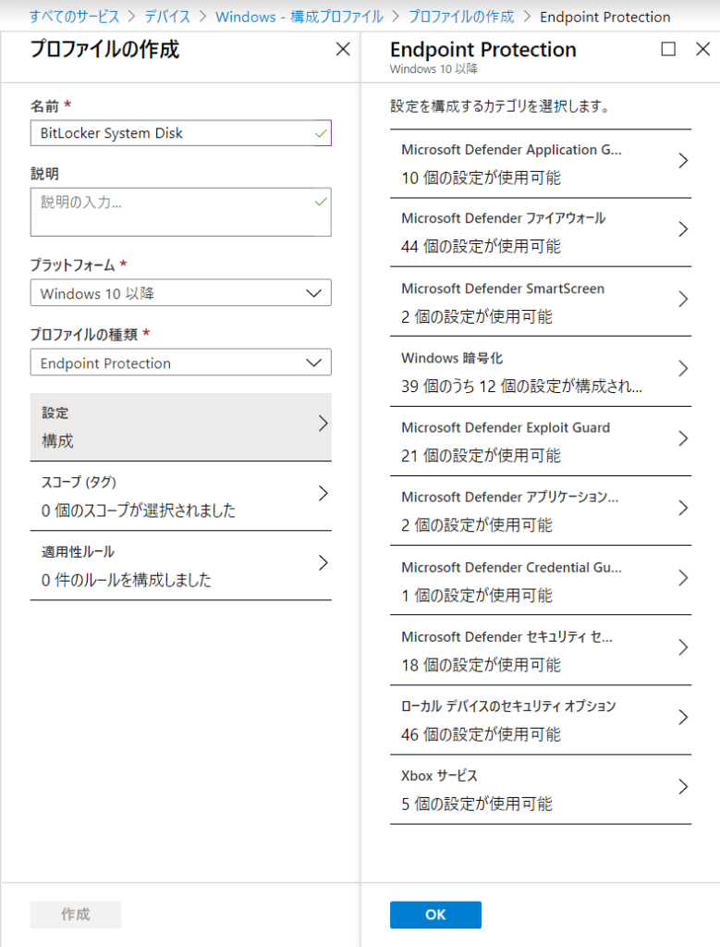Open the プロファイルの種類 dropdown
This screenshot has height=947, width=720.
(x=180, y=363)
